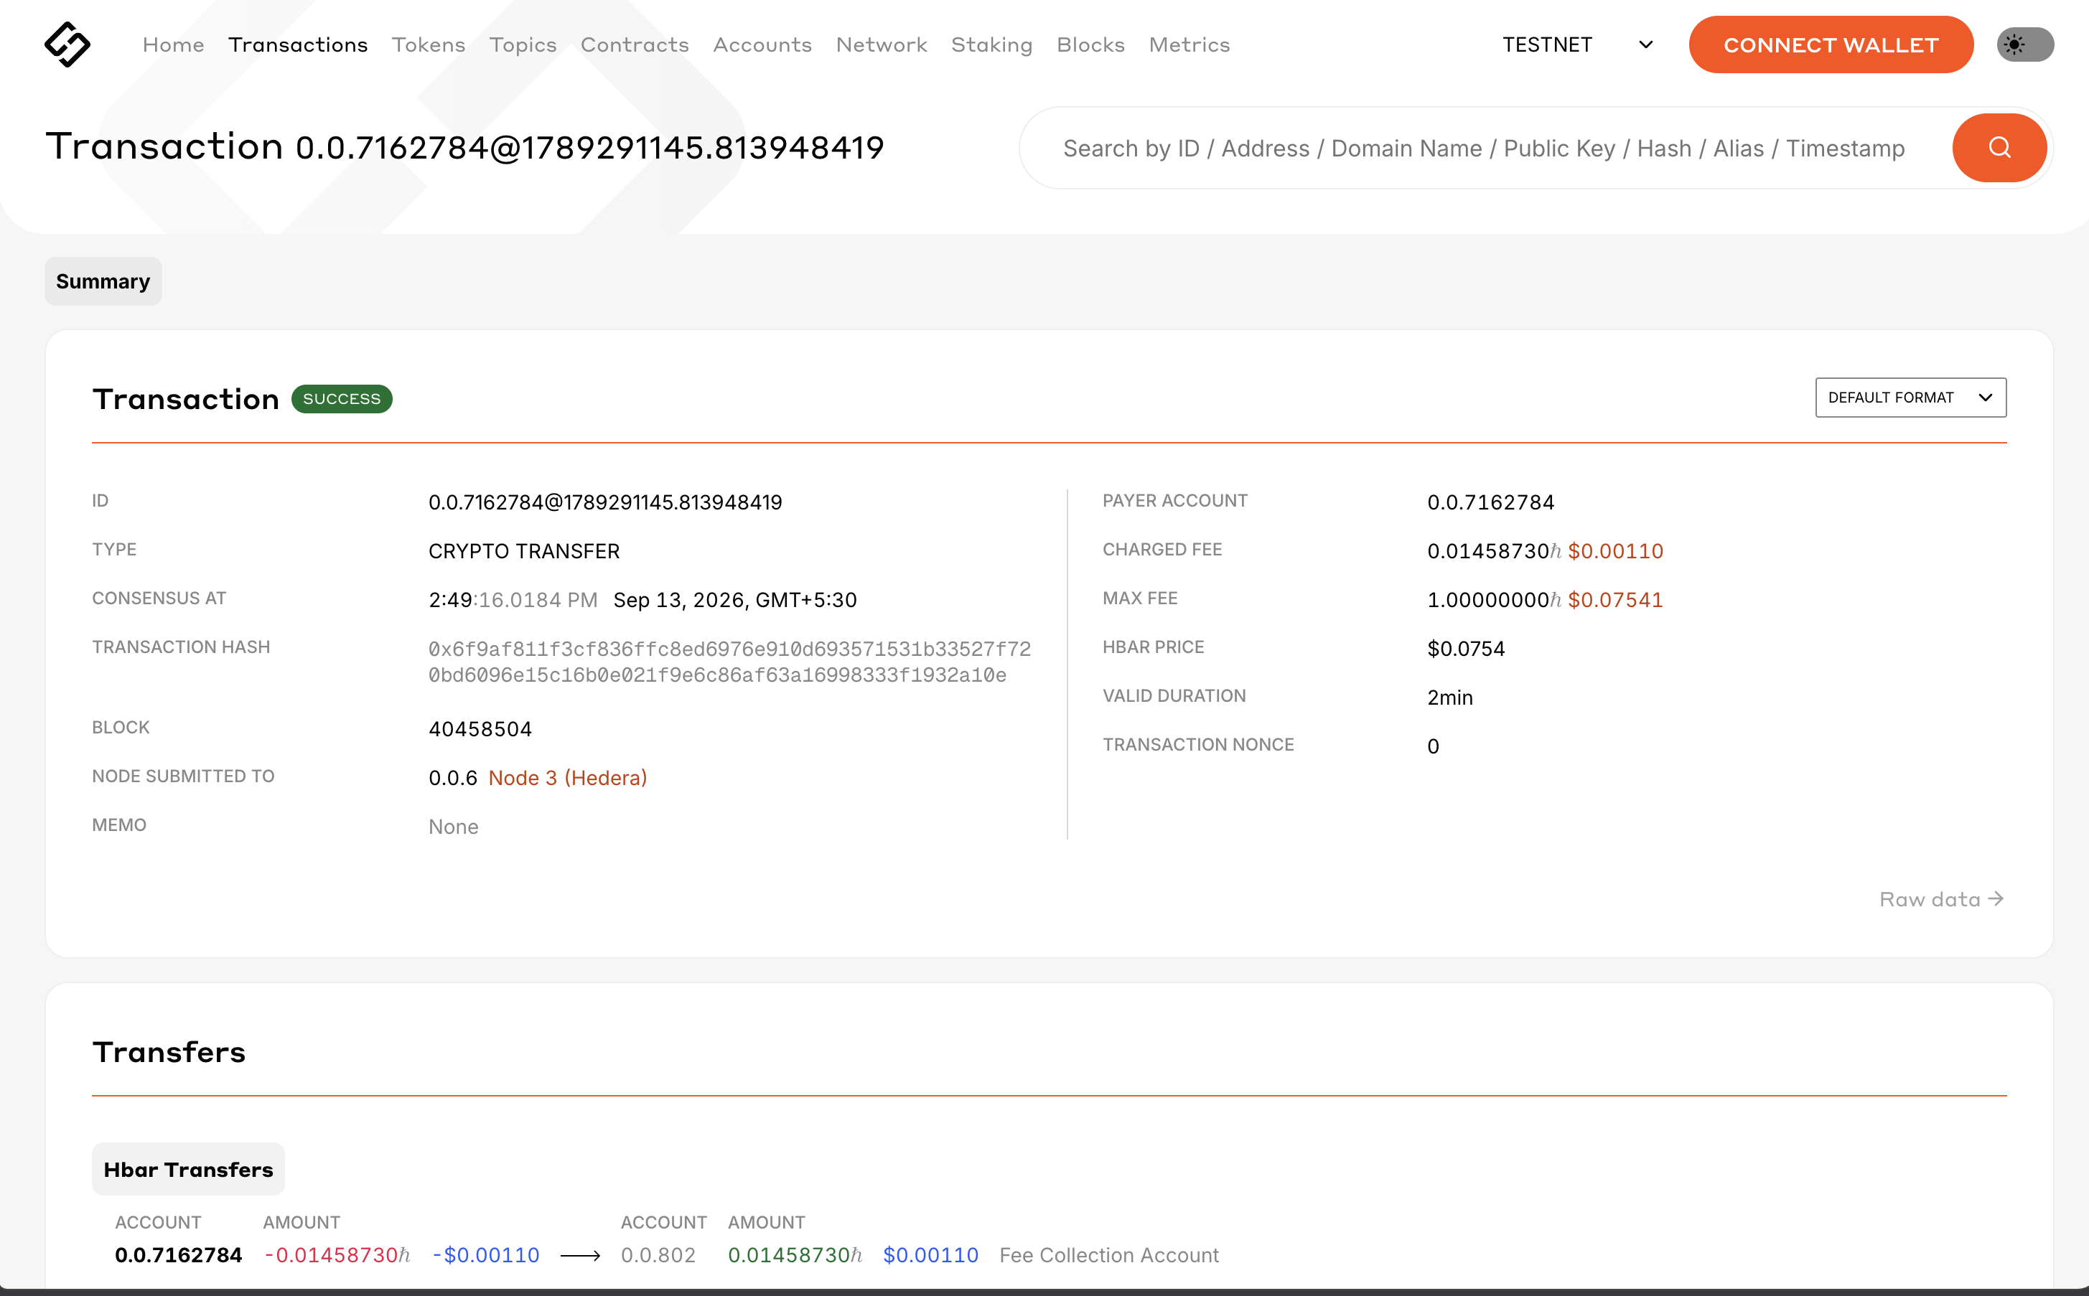Screen dimensions: 2089x1296
Task: Click the green 0.01458730ℏ credit amount
Action: tap(795, 1255)
